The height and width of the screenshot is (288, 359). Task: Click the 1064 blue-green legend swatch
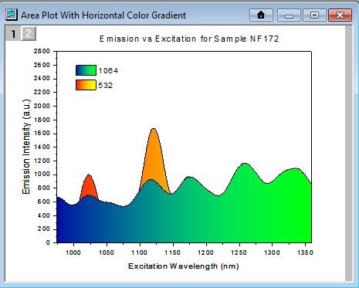[86, 70]
